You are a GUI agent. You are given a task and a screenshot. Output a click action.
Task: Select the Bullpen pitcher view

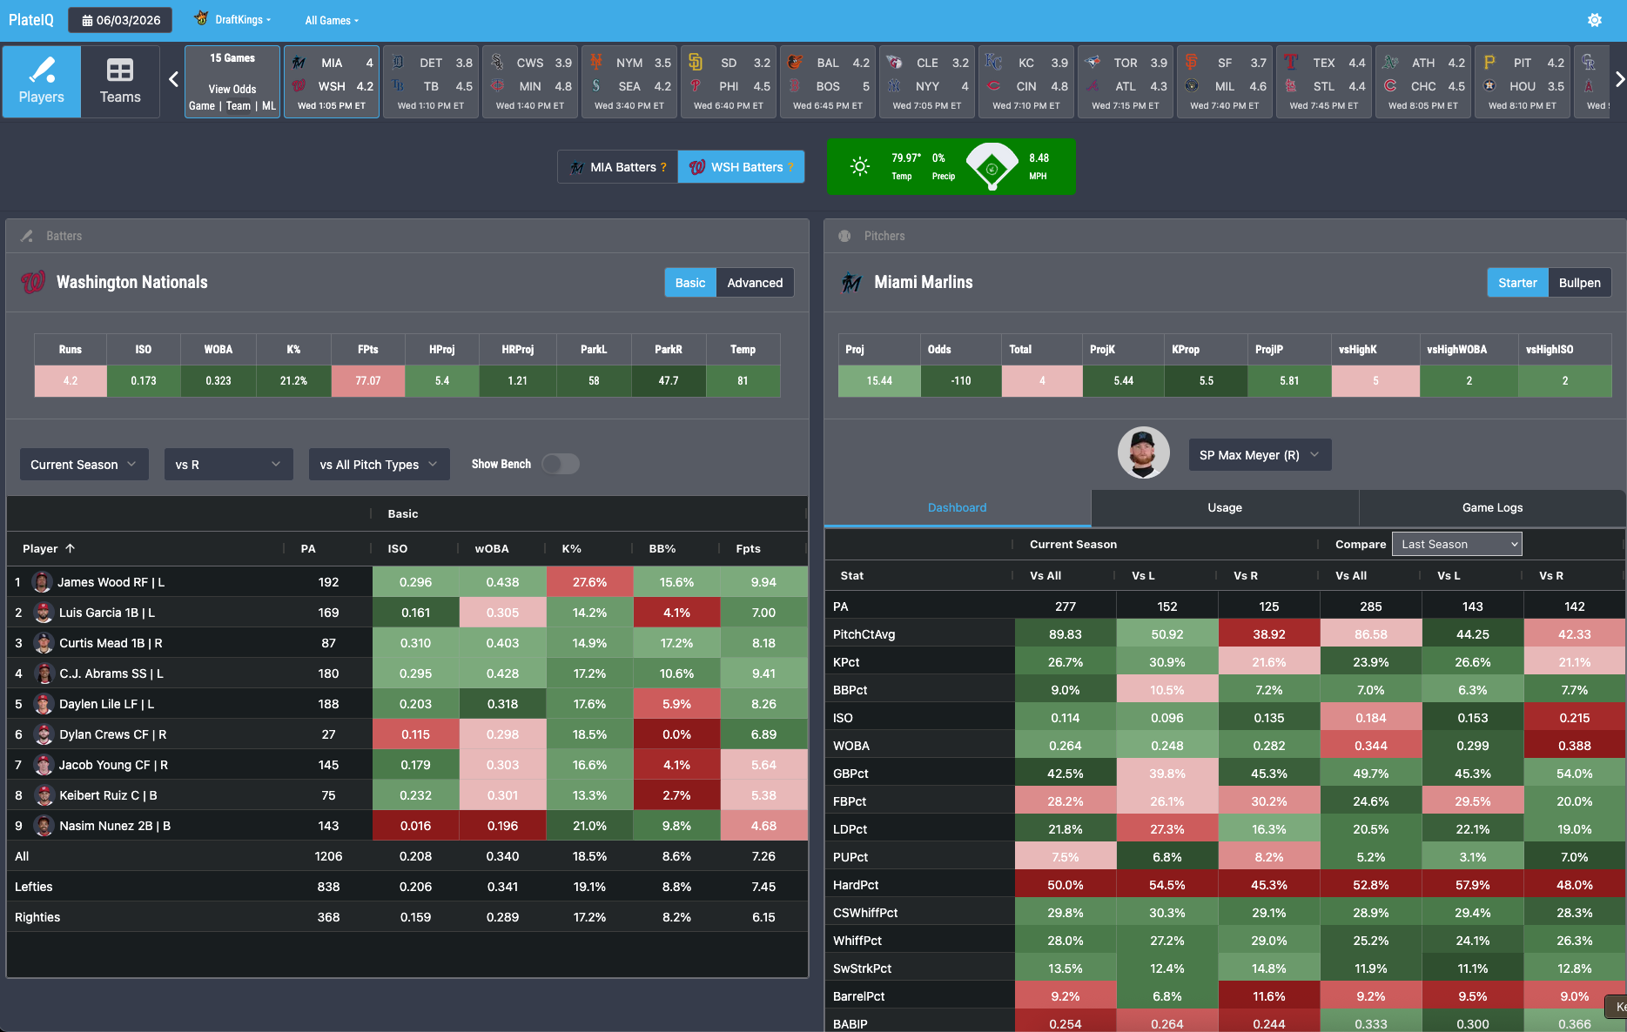click(1580, 283)
